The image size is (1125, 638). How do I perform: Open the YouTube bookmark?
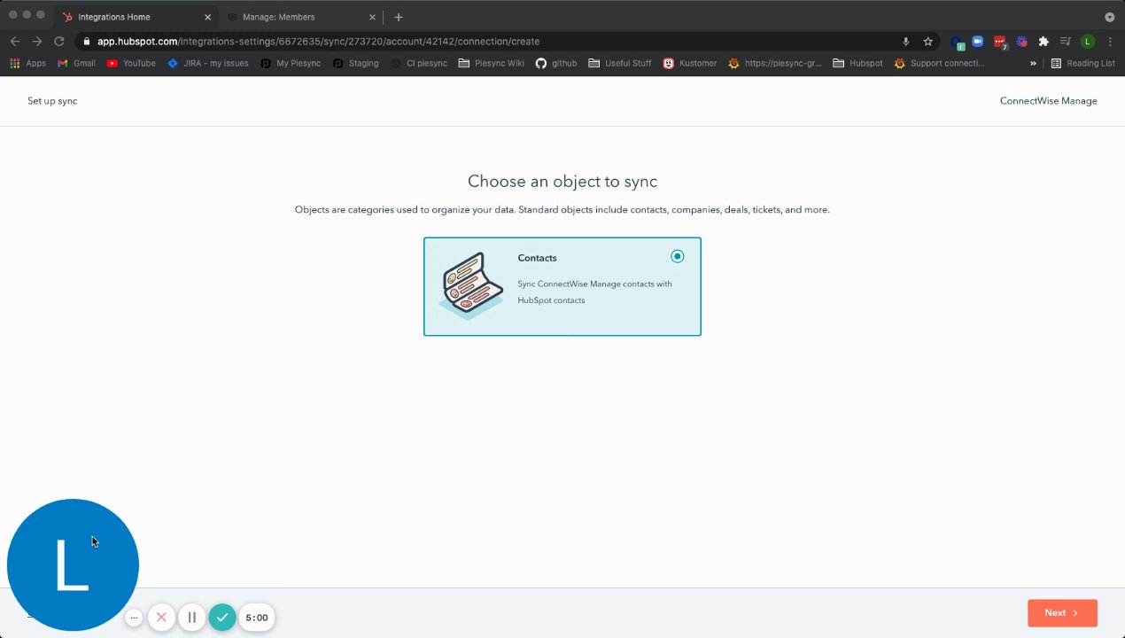pyautogui.click(x=130, y=64)
